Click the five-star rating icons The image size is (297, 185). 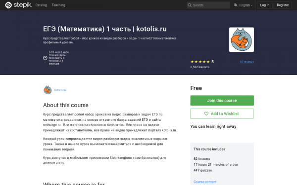point(200,62)
